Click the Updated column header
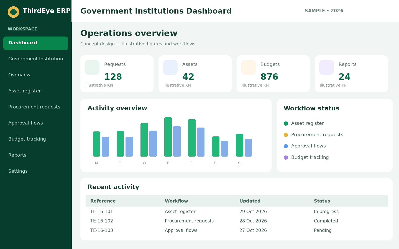Screen dimensions: 399x249 [250, 201]
